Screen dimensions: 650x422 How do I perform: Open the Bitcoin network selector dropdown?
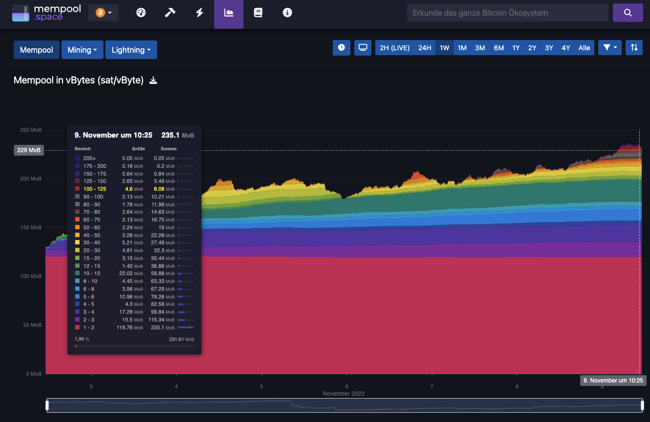103,12
